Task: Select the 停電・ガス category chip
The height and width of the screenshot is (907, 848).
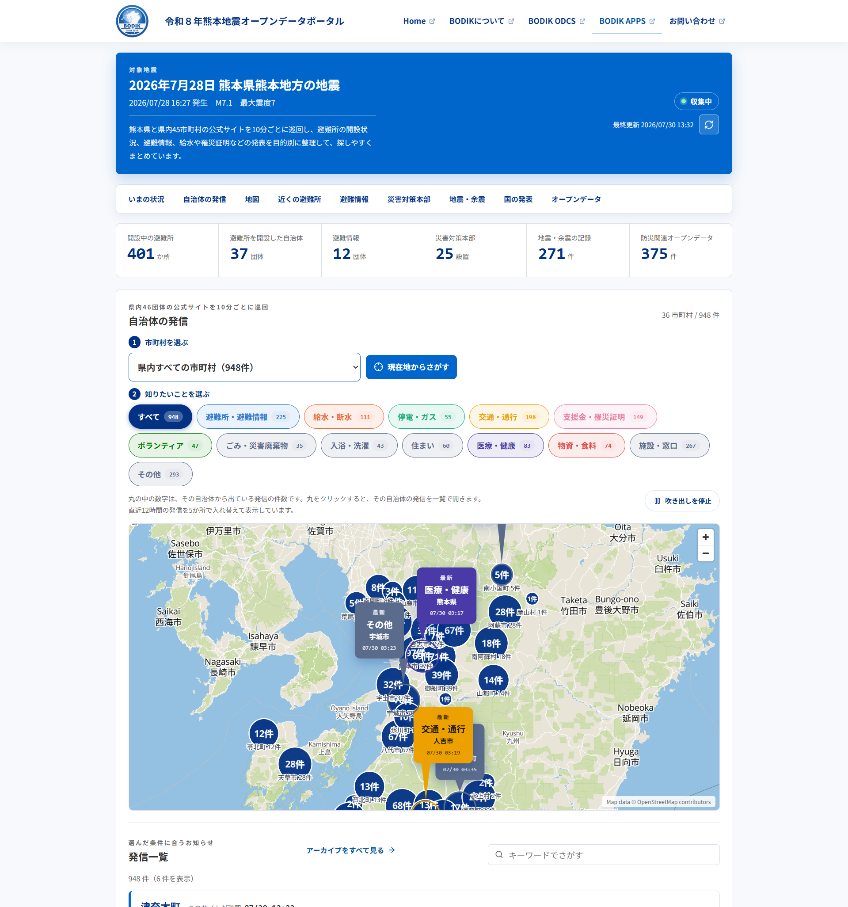Action: coord(426,416)
